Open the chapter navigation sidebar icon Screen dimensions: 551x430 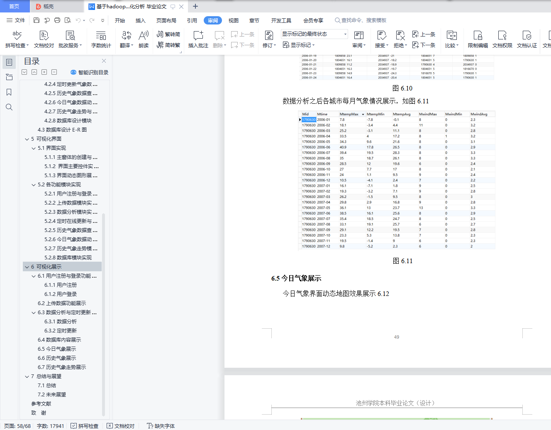coord(9,77)
